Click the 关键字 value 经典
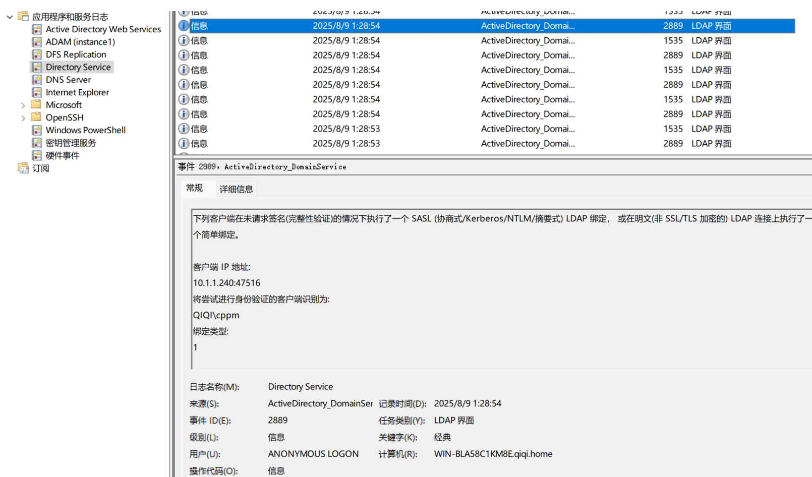812x477 pixels. pos(442,437)
